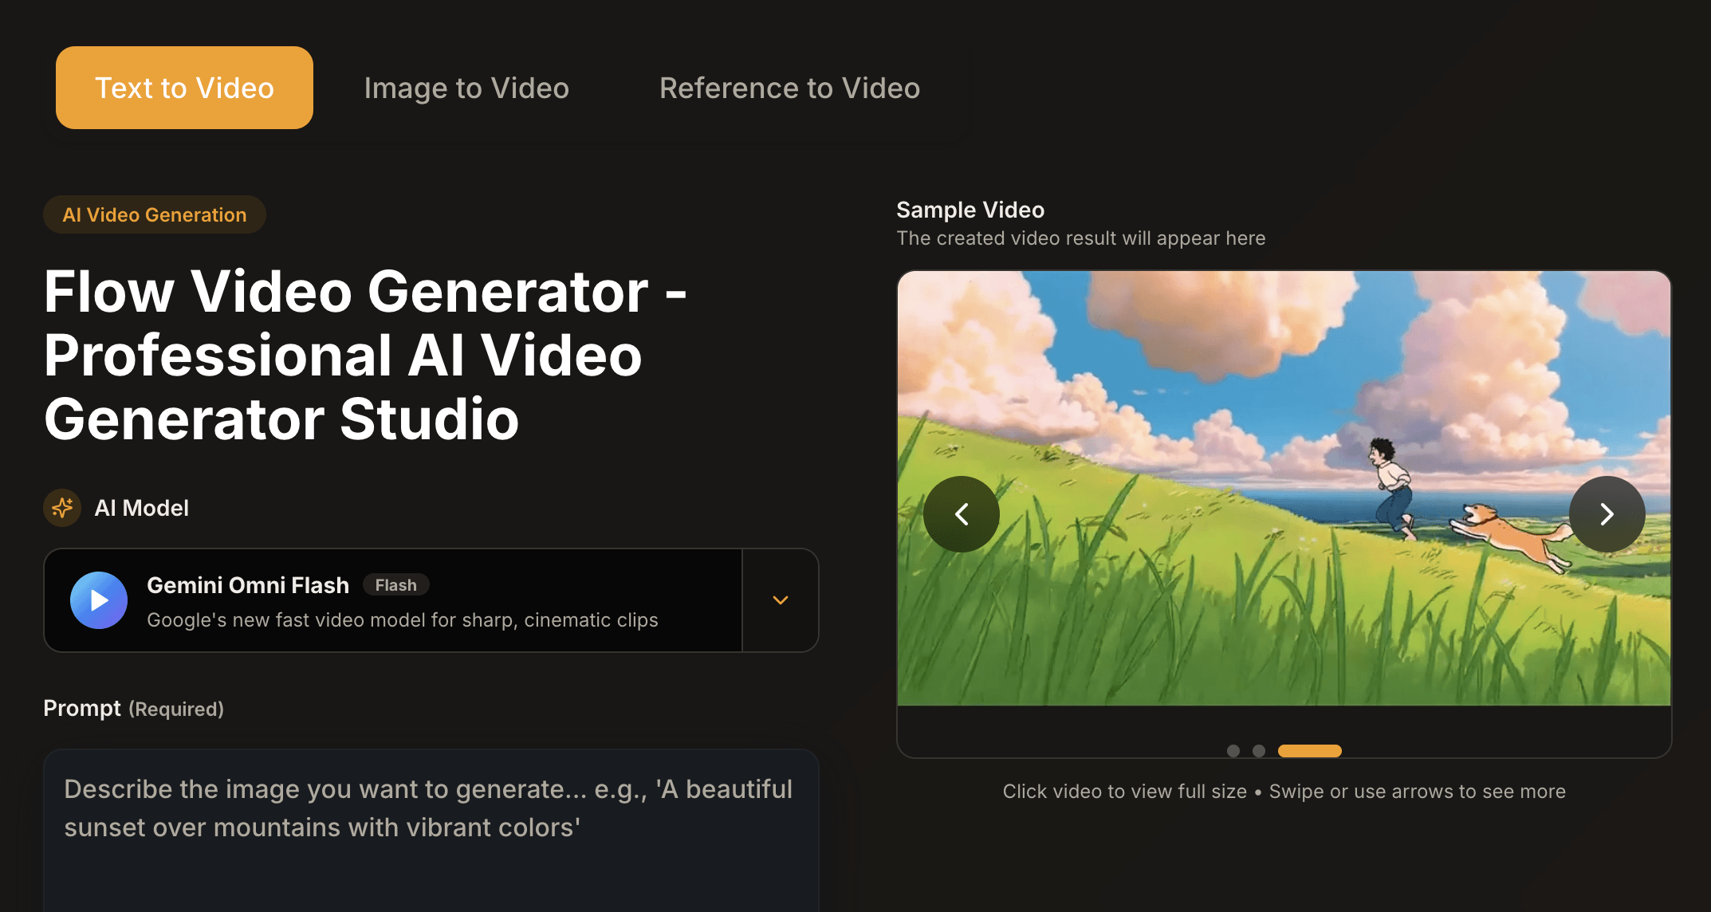Screen dimensions: 1711x912
Task: Show previous sample video with left arrow
Action: click(x=962, y=514)
